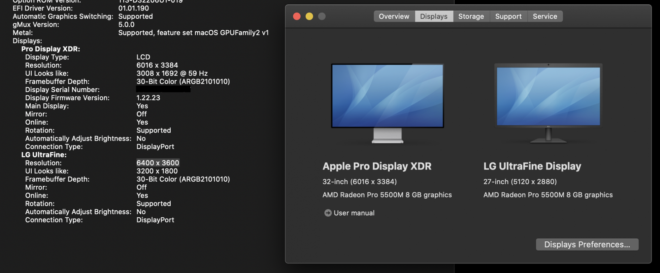
Task: Click graphics text under LG UltraFine Display
Action: (548, 195)
